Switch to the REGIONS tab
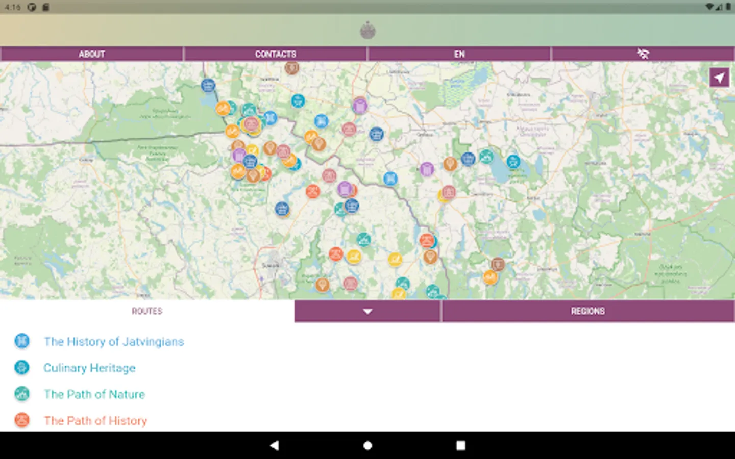The width and height of the screenshot is (735, 459). click(x=588, y=311)
